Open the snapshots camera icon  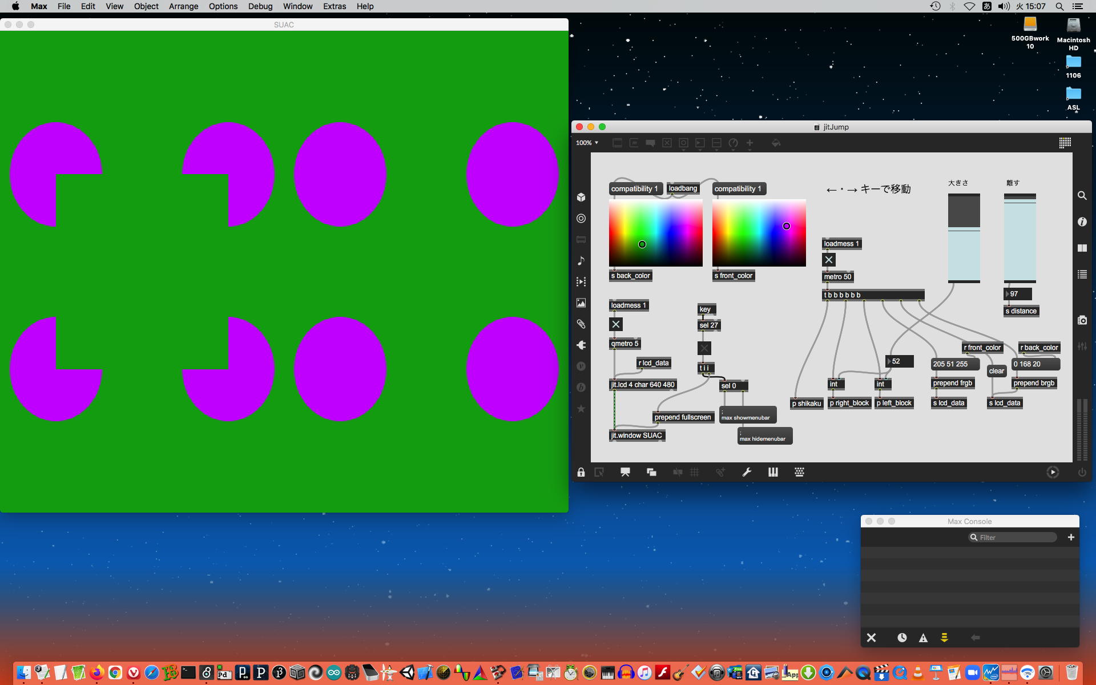(1082, 320)
